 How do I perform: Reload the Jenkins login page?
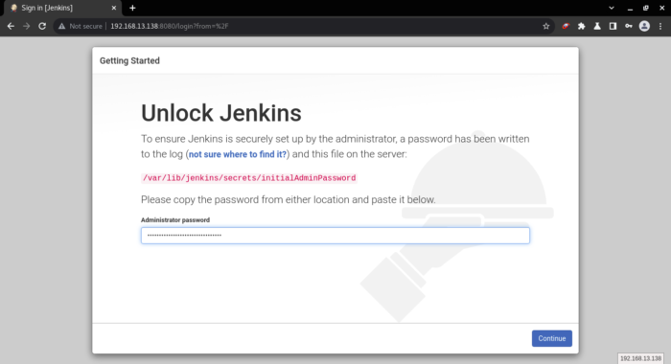click(42, 26)
